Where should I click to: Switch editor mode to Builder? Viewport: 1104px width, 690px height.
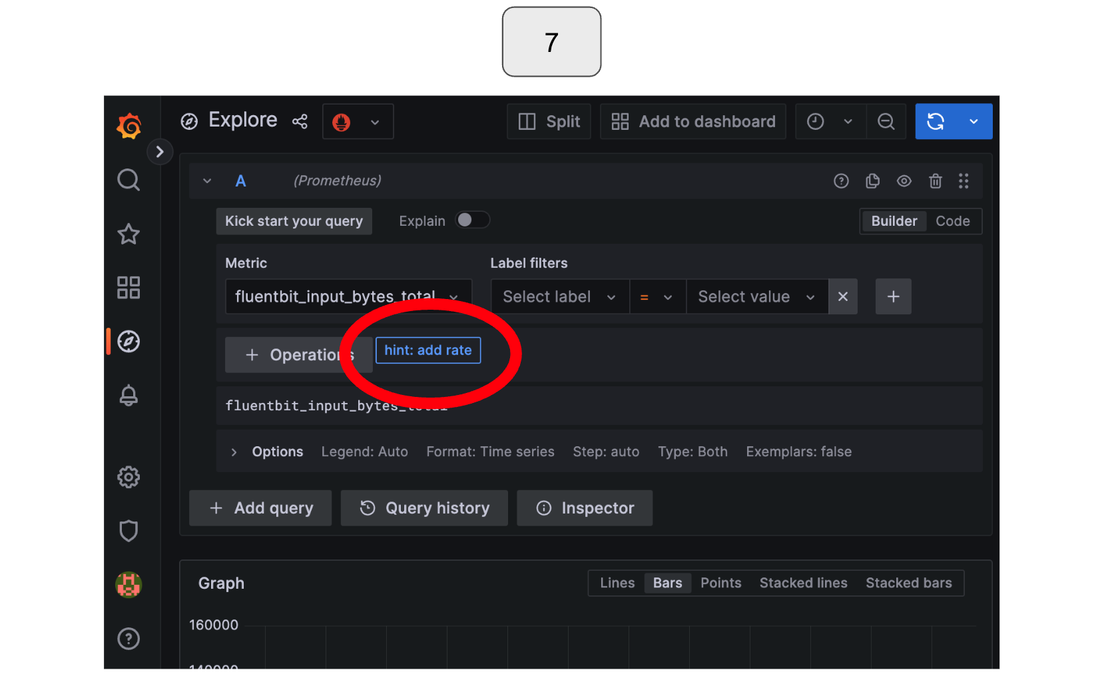pyautogui.click(x=894, y=221)
